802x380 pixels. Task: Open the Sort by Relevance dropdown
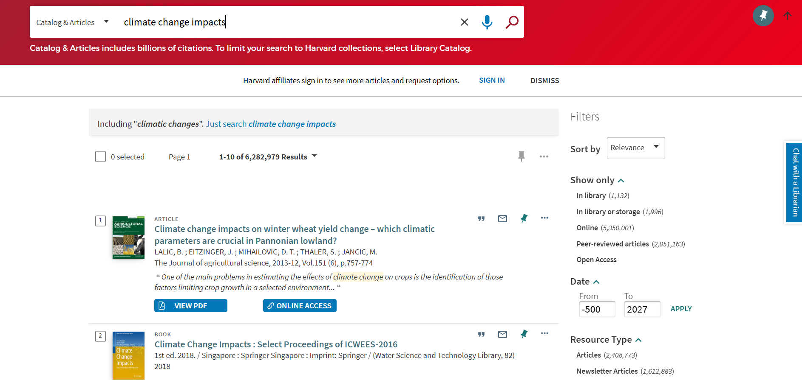635,148
